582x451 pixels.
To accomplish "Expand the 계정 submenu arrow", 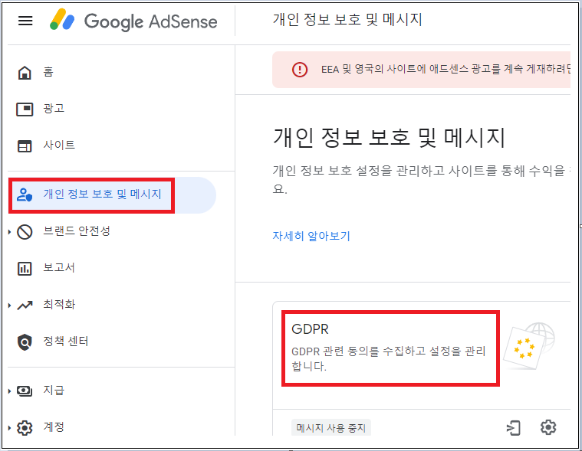I will 10,428.
